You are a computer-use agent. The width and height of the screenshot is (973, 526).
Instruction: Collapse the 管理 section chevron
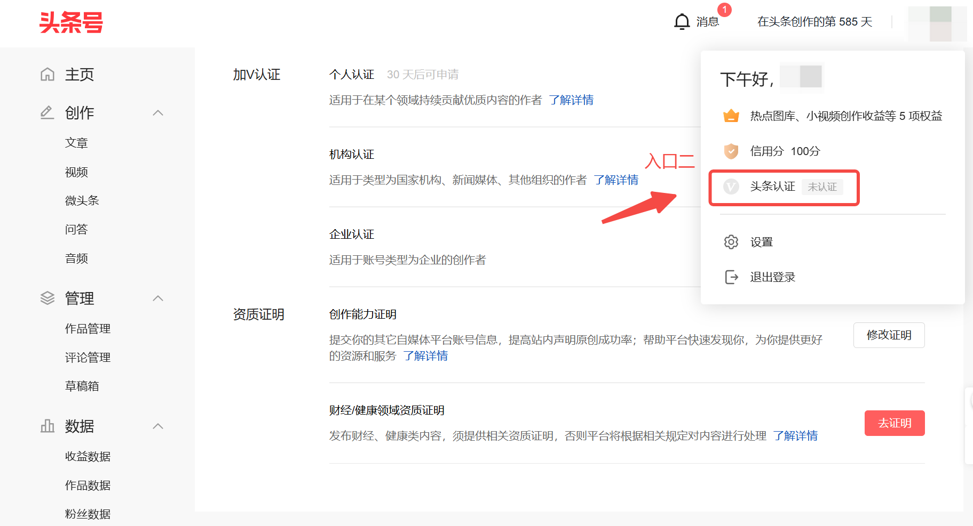[x=158, y=298]
